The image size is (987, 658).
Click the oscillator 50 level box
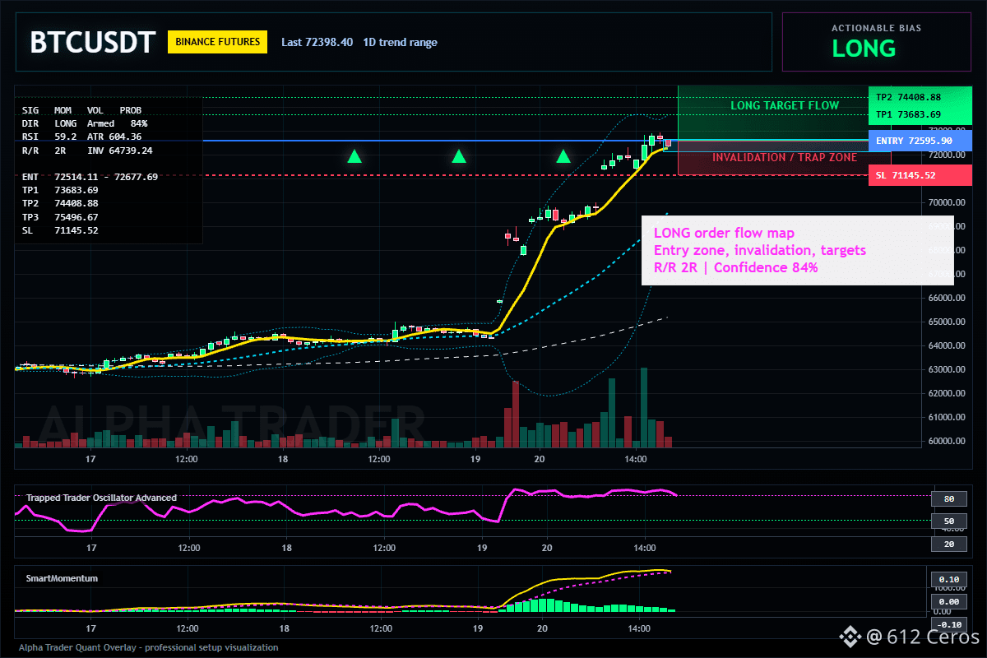pyautogui.click(x=948, y=521)
